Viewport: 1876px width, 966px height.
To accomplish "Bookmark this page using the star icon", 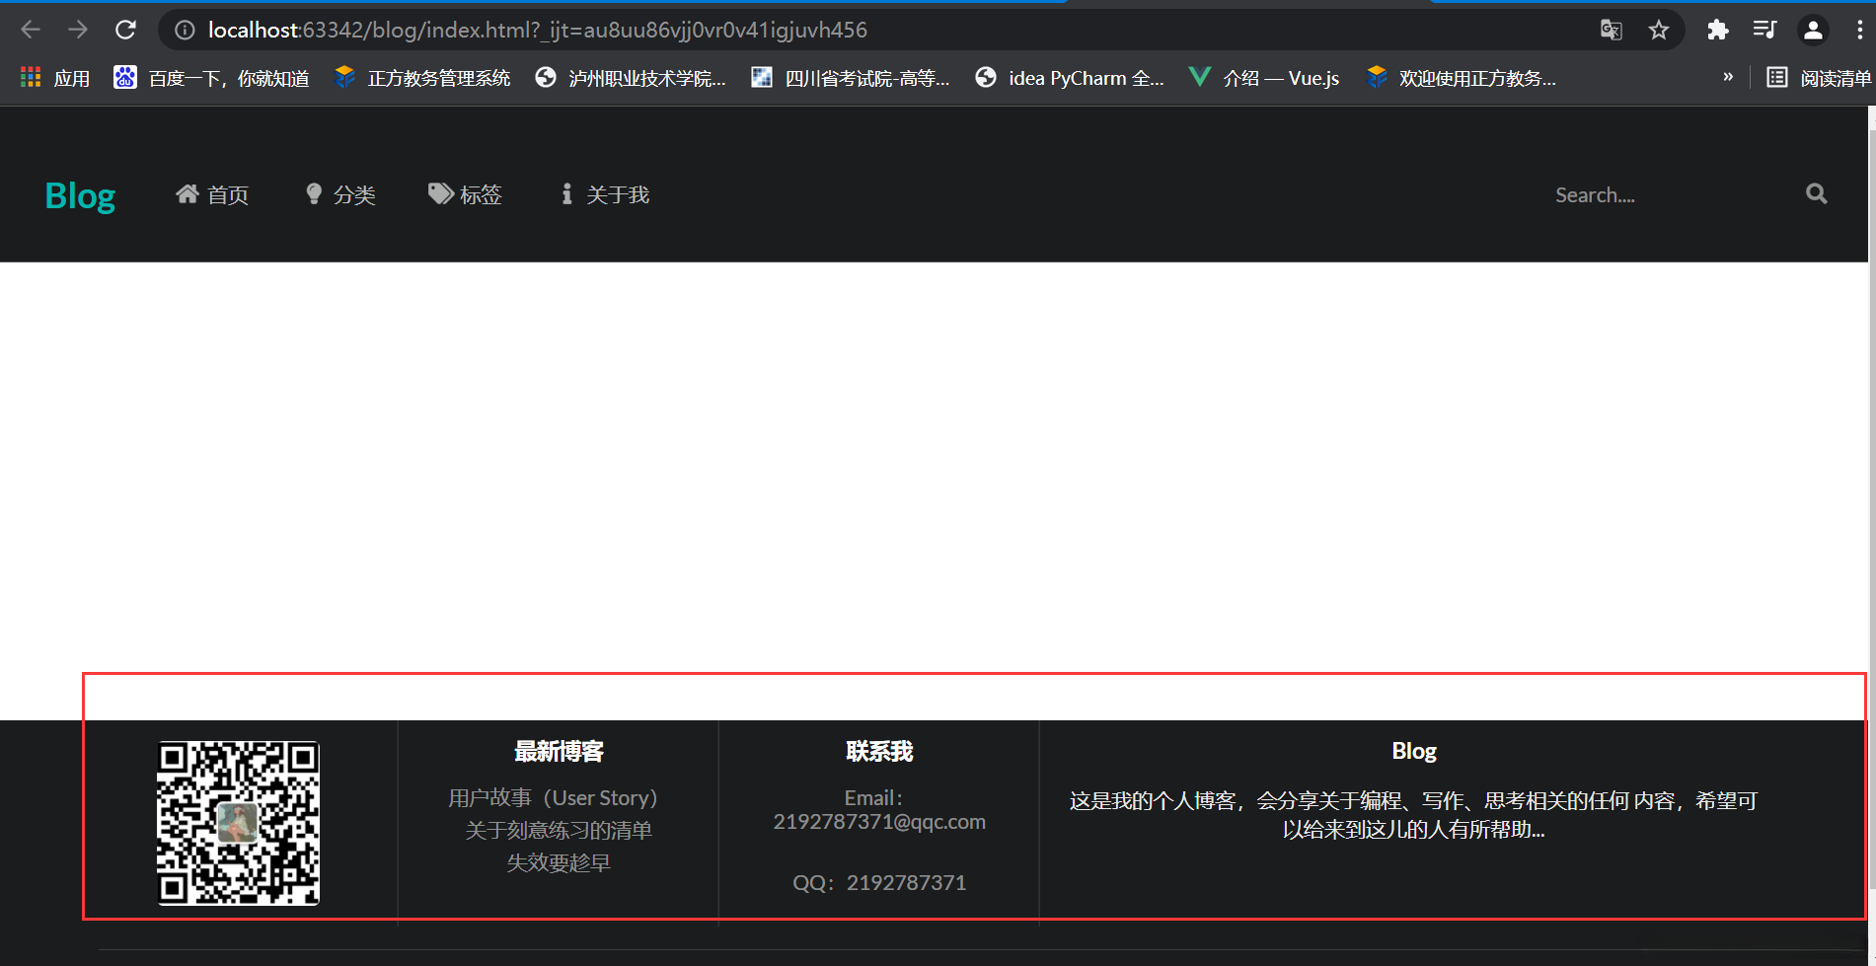I will [x=1659, y=30].
